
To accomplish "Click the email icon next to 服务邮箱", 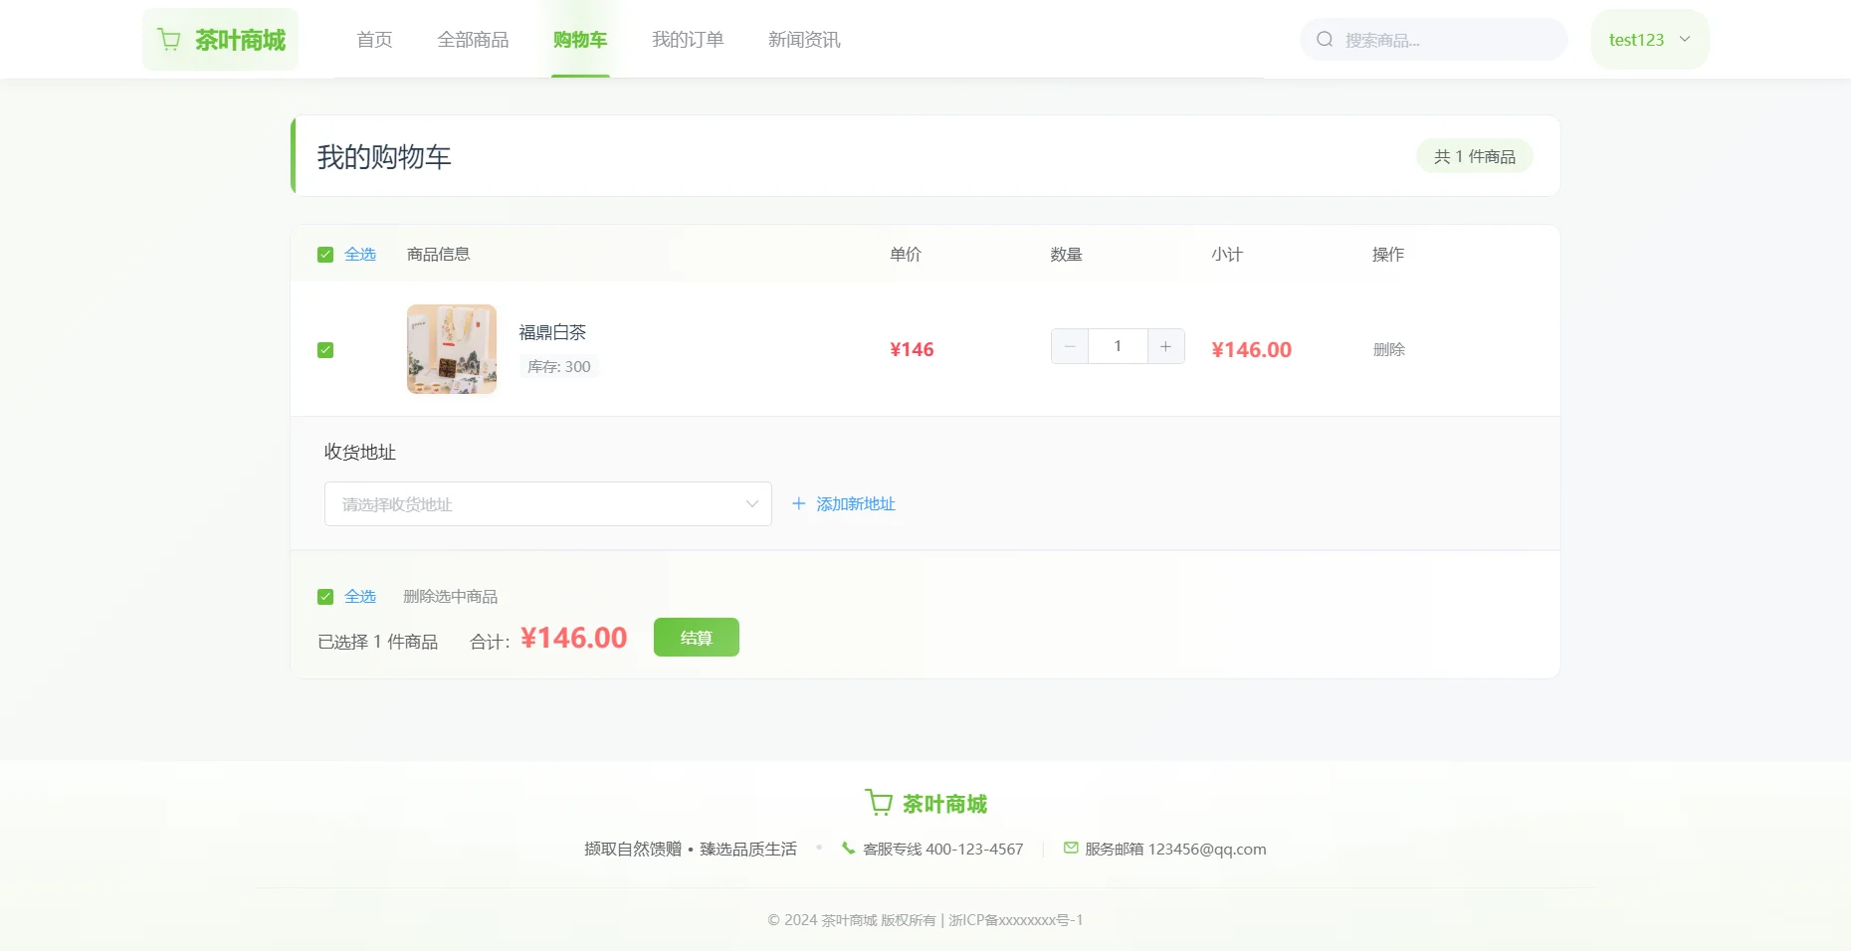I will point(1070,849).
